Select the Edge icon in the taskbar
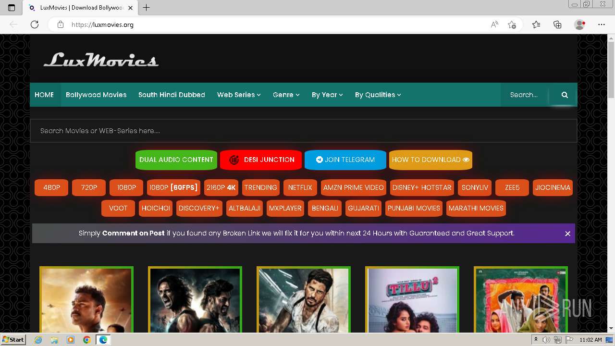The width and height of the screenshot is (615, 346). (x=103, y=340)
